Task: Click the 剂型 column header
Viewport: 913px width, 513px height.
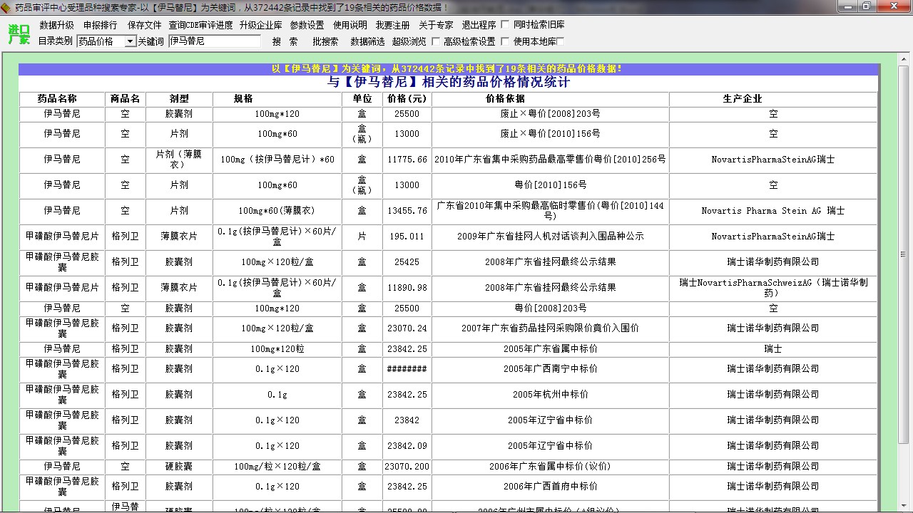Action: pyautogui.click(x=179, y=99)
